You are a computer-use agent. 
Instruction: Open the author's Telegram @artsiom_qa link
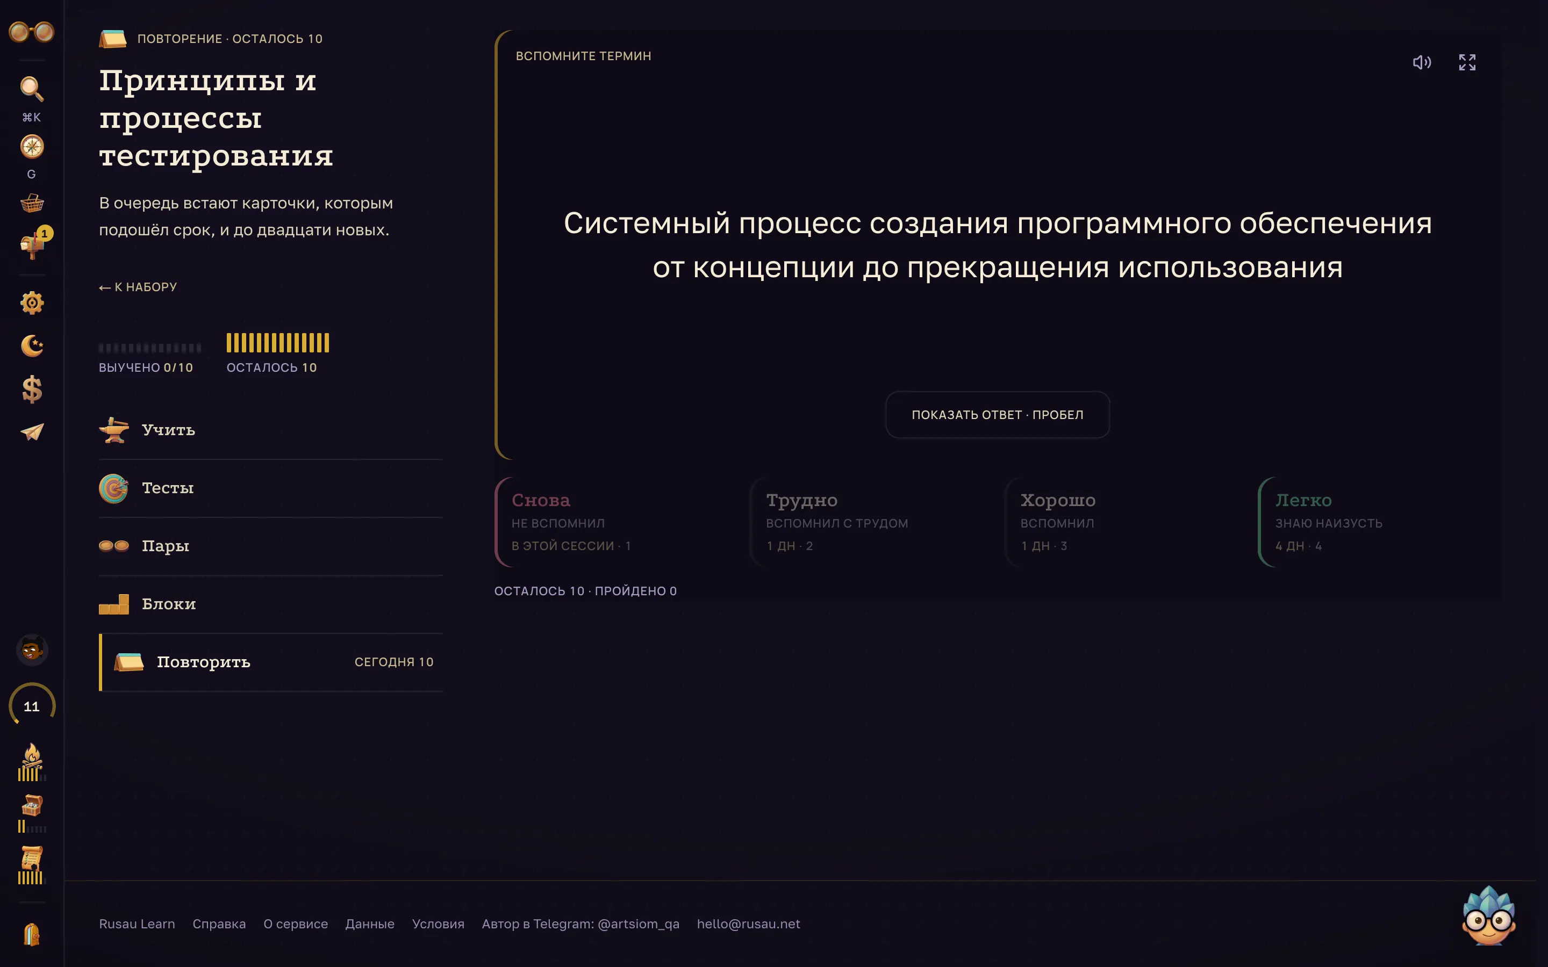[x=580, y=923]
